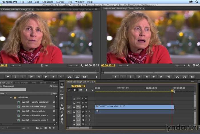Export frame from Source monitor
The width and height of the screenshot is (200, 134).
(x=85, y=77)
